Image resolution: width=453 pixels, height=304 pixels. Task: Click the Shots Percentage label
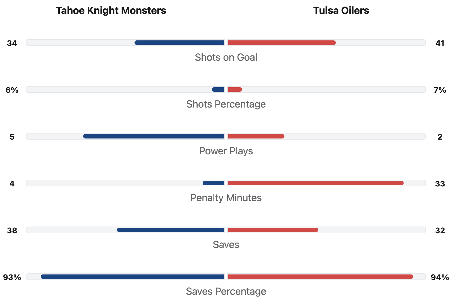click(226, 104)
